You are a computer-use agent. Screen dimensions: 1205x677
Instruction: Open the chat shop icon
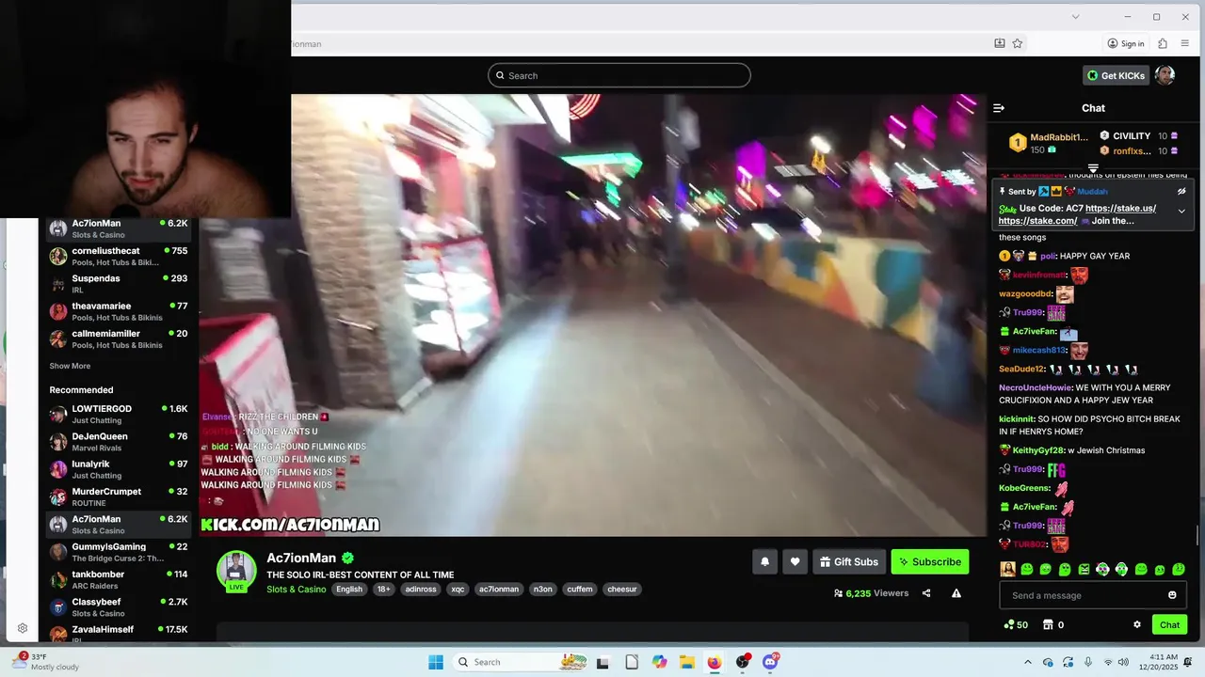1046,624
